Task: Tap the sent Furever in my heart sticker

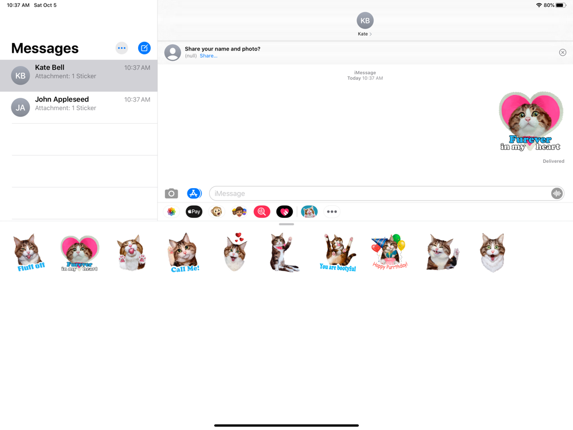Action: pyautogui.click(x=531, y=122)
